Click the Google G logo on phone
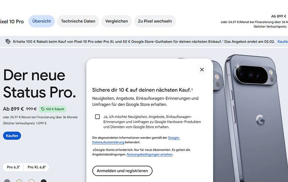 point(260,120)
